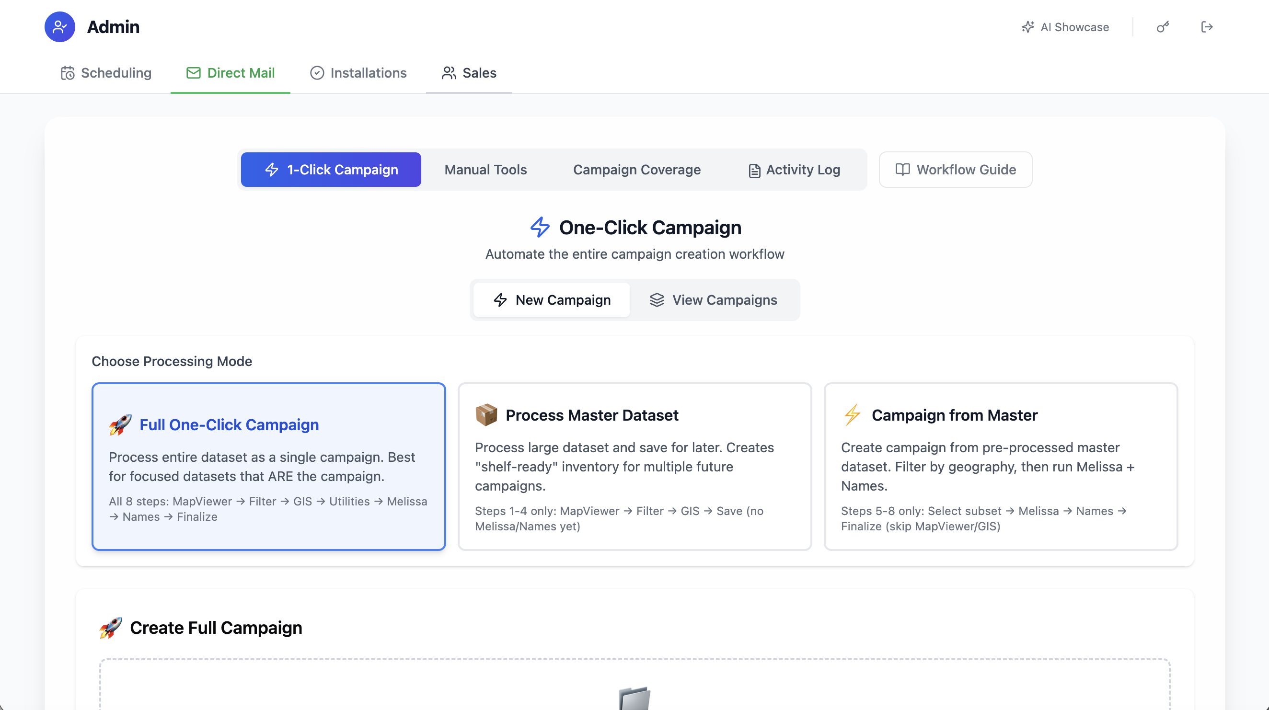Select the New Campaign toggle
The height and width of the screenshot is (710, 1269).
(x=552, y=300)
